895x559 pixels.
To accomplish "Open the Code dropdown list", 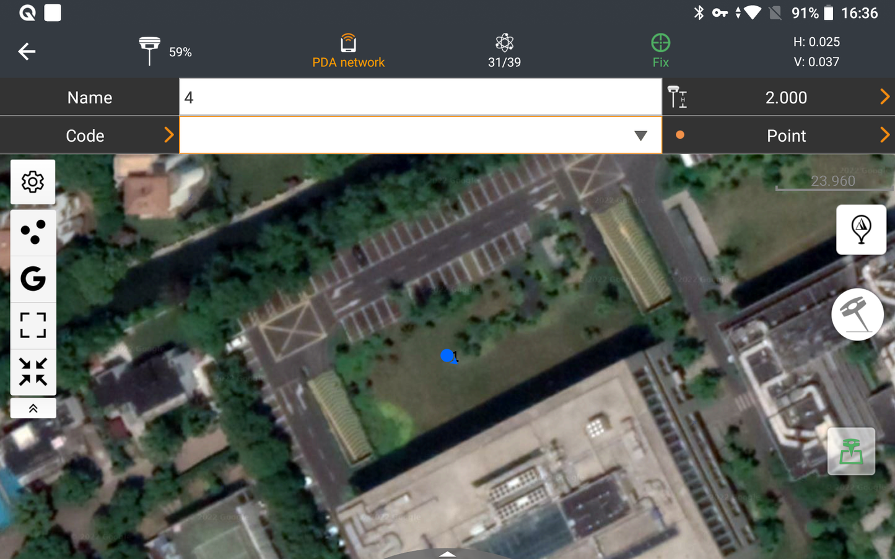I will [x=640, y=136].
